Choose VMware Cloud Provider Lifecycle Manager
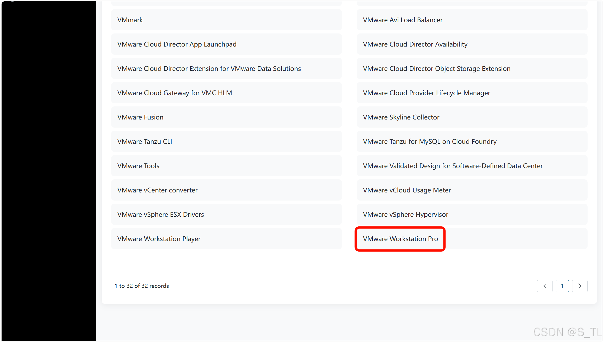This screenshot has height=342, width=603. click(426, 93)
